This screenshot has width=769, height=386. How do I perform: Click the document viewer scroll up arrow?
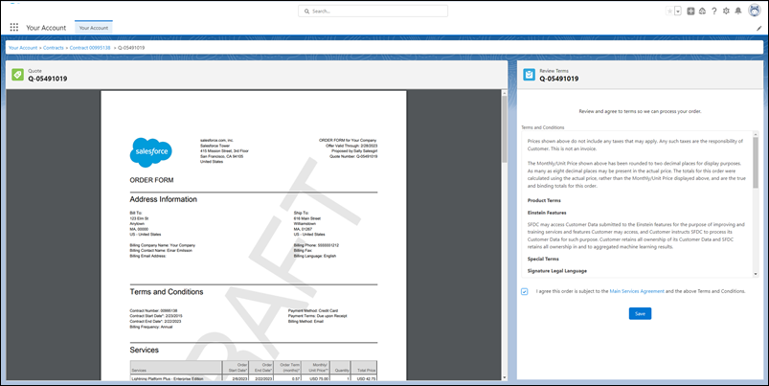[504, 93]
